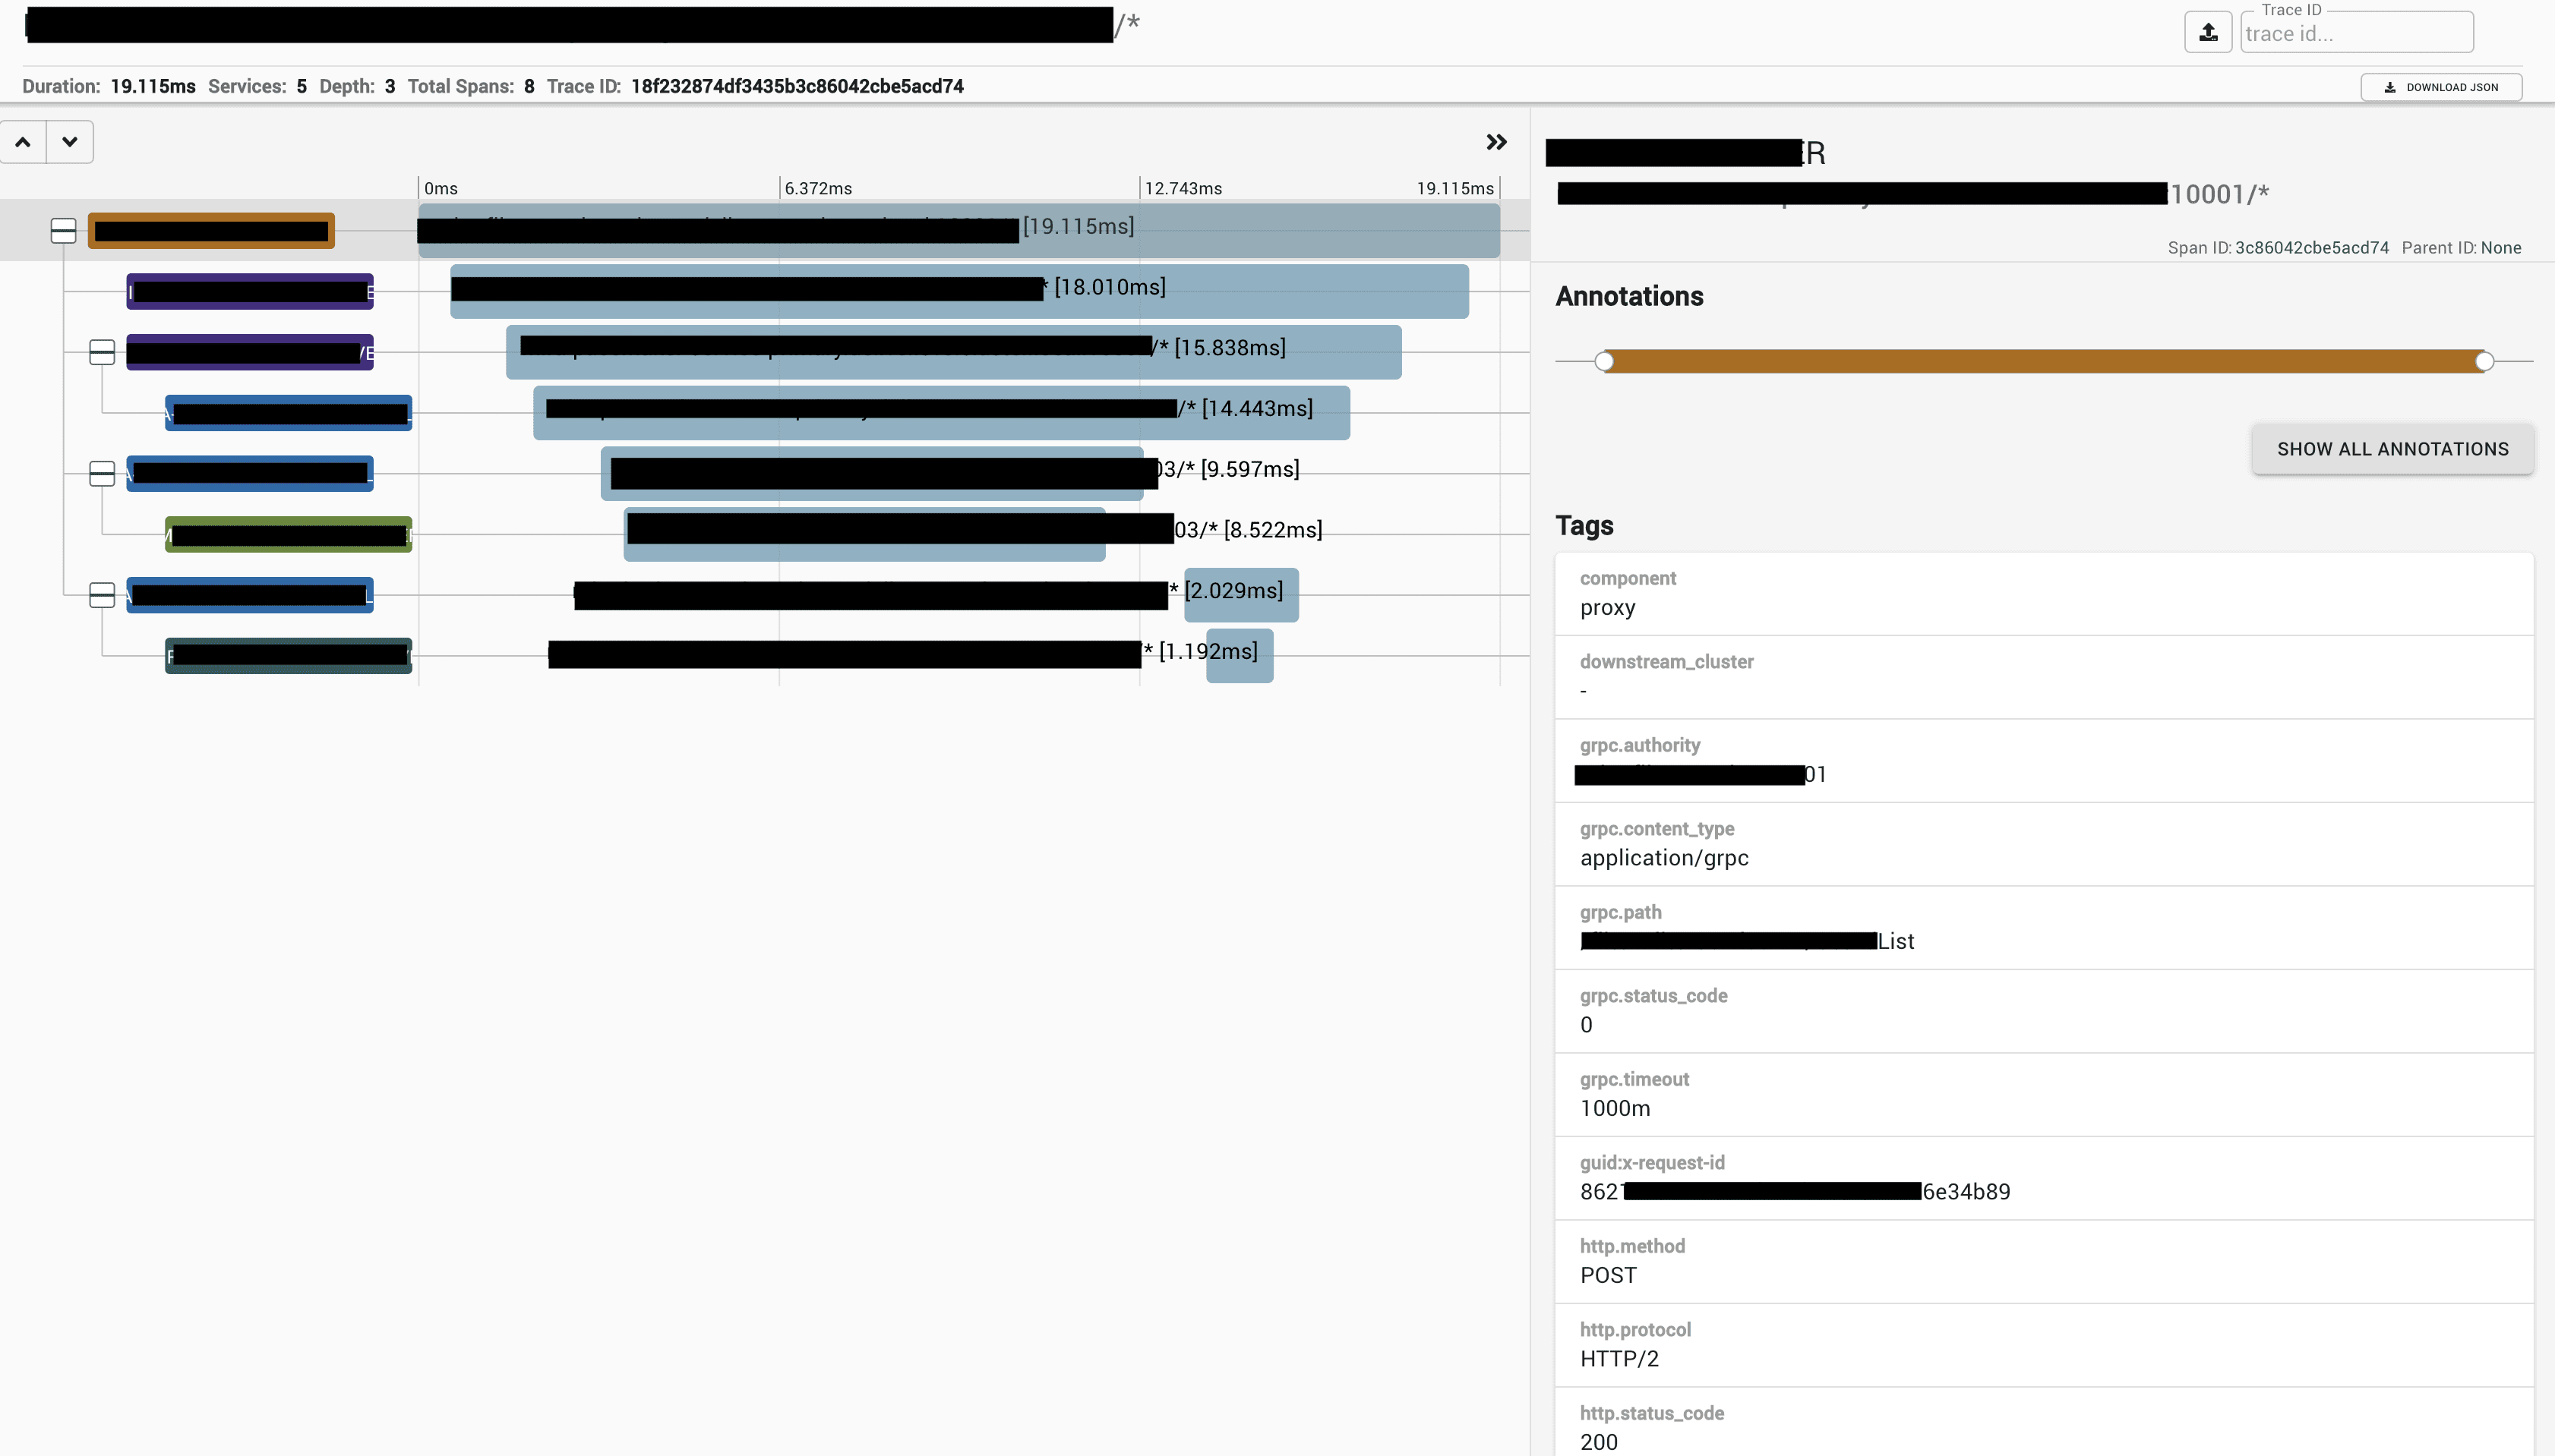Viewport: 2555px width, 1456px height.
Task: Click the orange annotations timeline bar
Action: tap(2044, 361)
